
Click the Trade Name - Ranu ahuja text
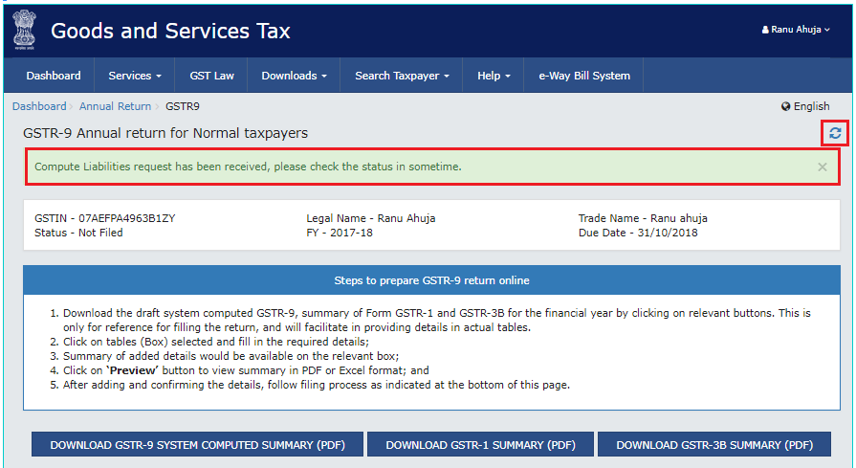643,218
